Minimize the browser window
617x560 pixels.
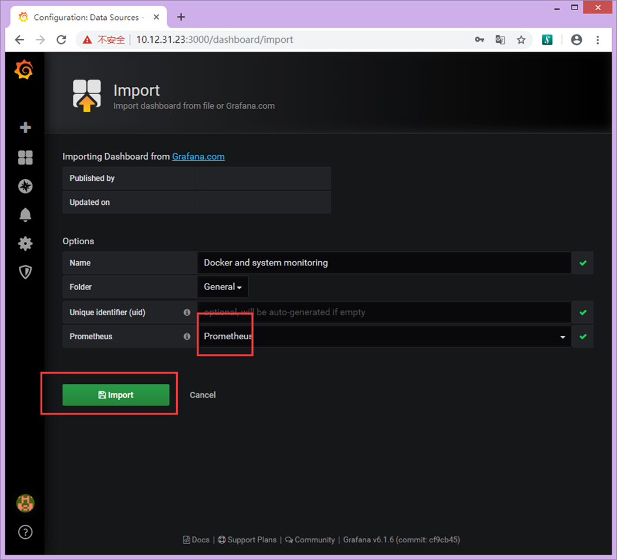pos(557,8)
